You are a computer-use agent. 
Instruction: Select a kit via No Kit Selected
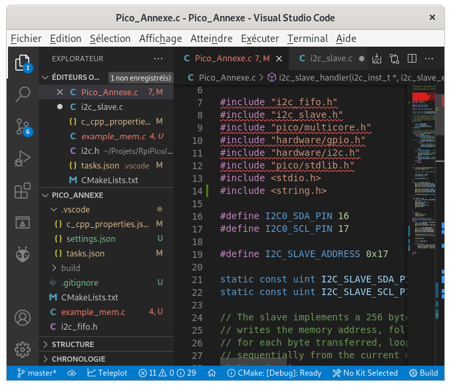(x=365, y=373)
